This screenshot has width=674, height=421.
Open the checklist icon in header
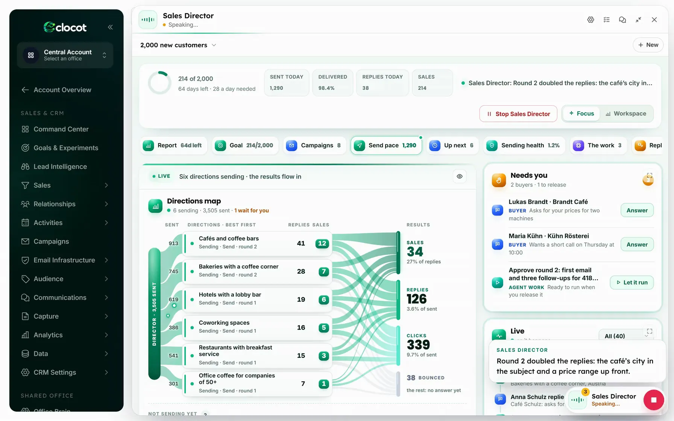pos(607,20)
